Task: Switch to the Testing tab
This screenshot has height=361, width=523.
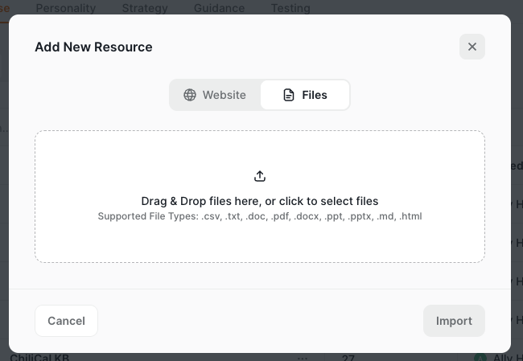Action: click(x=290, y=8)
